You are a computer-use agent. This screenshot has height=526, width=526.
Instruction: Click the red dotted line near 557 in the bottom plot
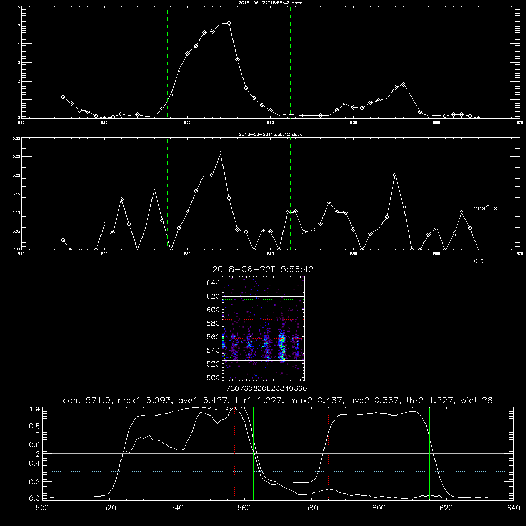(235, 453)
